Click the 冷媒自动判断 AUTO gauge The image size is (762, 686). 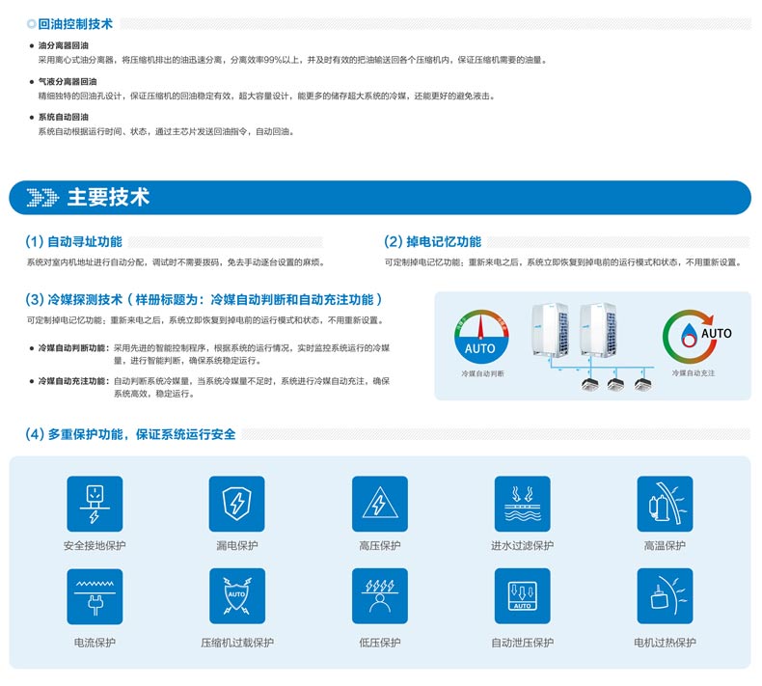481,338
